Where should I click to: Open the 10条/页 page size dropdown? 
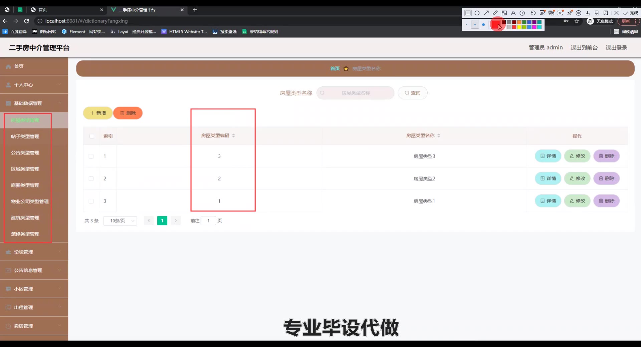pos(120,221)
